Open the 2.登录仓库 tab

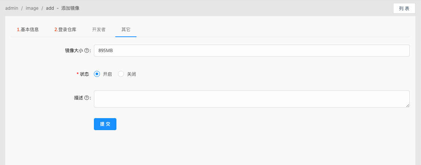pyautogui.click(x=65, y=30)
